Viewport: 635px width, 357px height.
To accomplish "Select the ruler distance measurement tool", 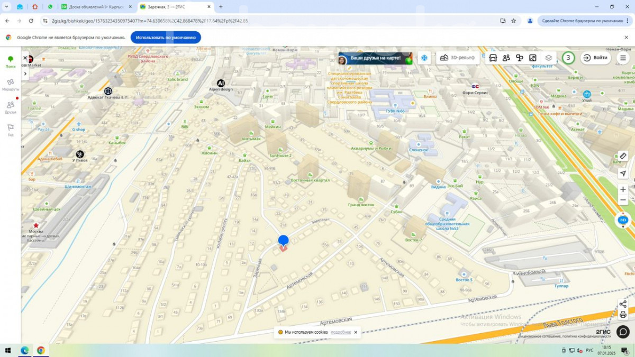I will [x=623, y=156].
